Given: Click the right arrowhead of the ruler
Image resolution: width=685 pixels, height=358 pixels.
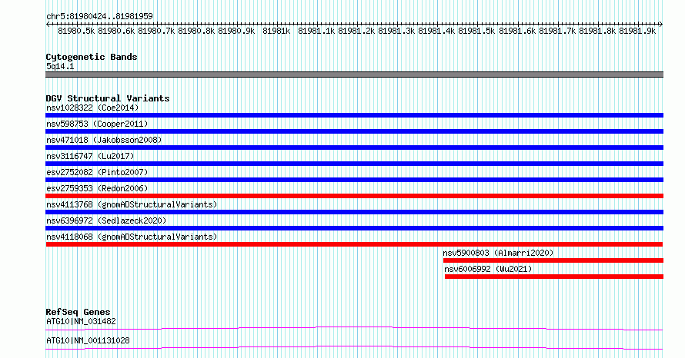Looking at the screenshot, I should coord(661,24).
